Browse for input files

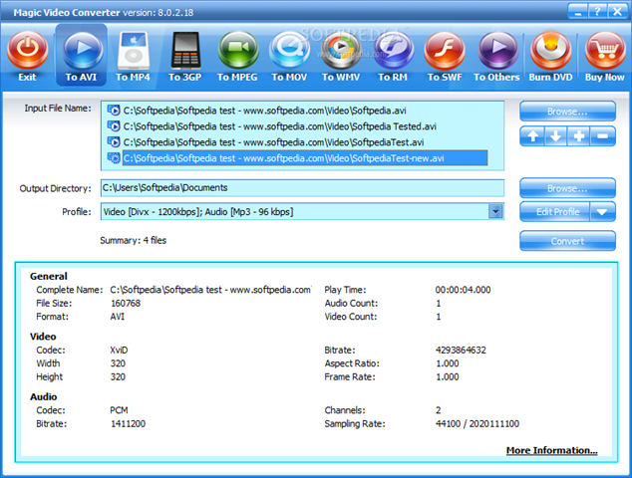(567, 112)
